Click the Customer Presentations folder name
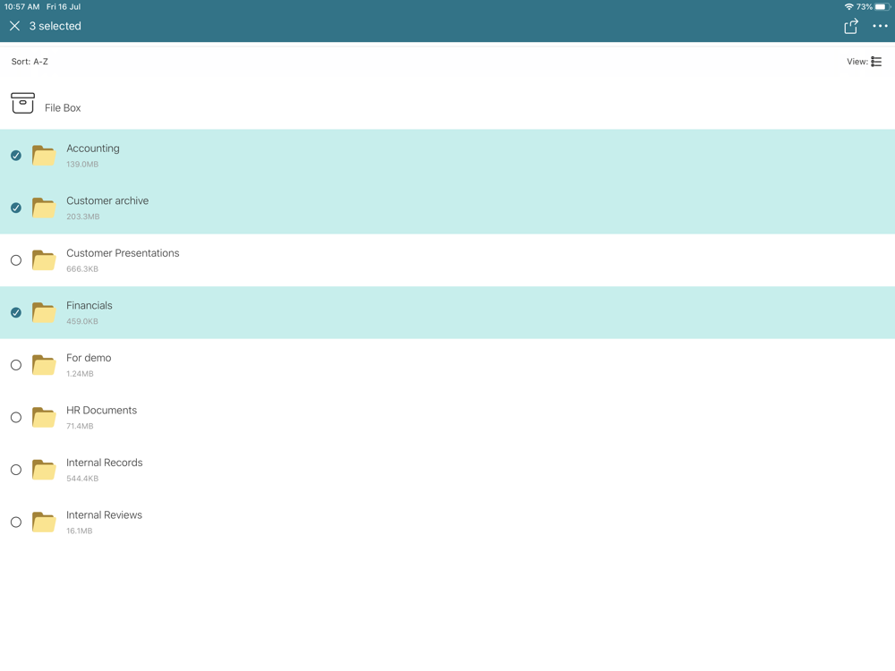895x671 pixels. pyautogui.click(x=123, y=253)
